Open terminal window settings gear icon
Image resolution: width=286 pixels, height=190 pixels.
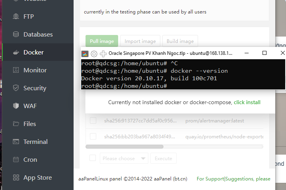(94, 54)
